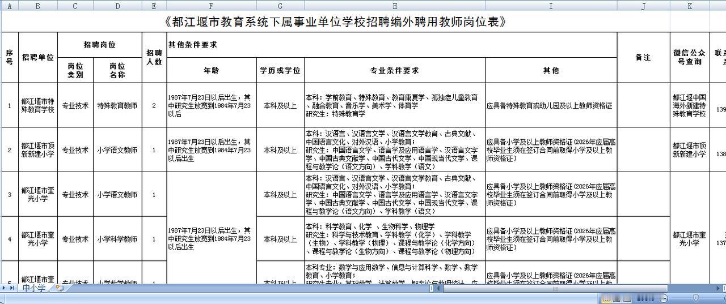Switch to Page Layout view
The height and width of the screenshot is (304, 726).
tap(617, 298)
